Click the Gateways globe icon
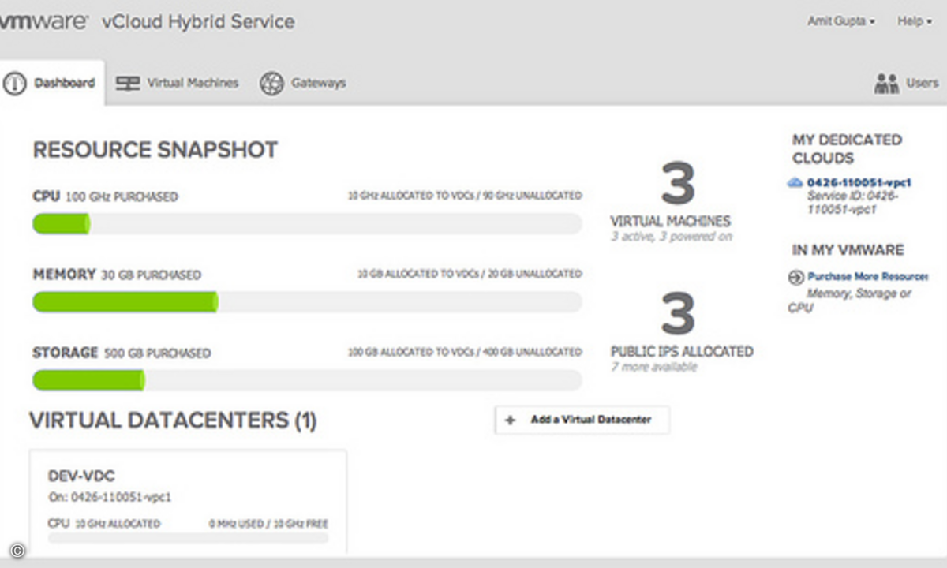Image resolution: width=947 pixels, height=568 pixels. pyautogui.click(x=271, y=83)
